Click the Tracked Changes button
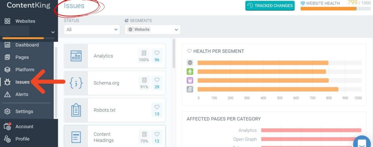 click(270, 6)
